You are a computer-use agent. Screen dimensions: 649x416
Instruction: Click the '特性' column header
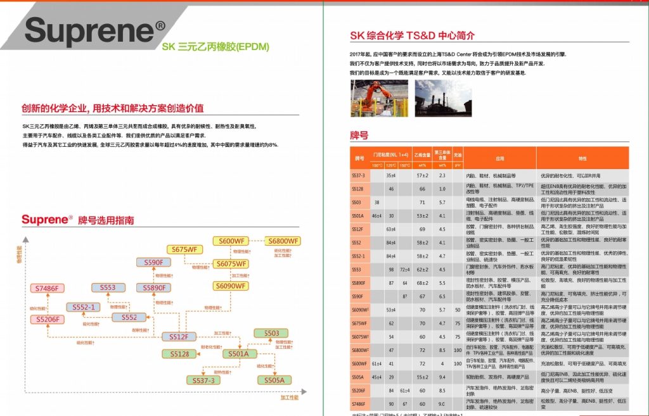582,158
